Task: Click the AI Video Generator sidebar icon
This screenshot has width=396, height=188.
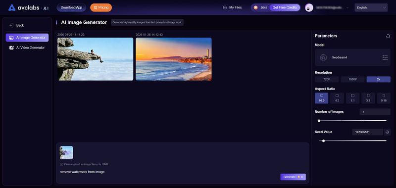Action: [11, 47]
